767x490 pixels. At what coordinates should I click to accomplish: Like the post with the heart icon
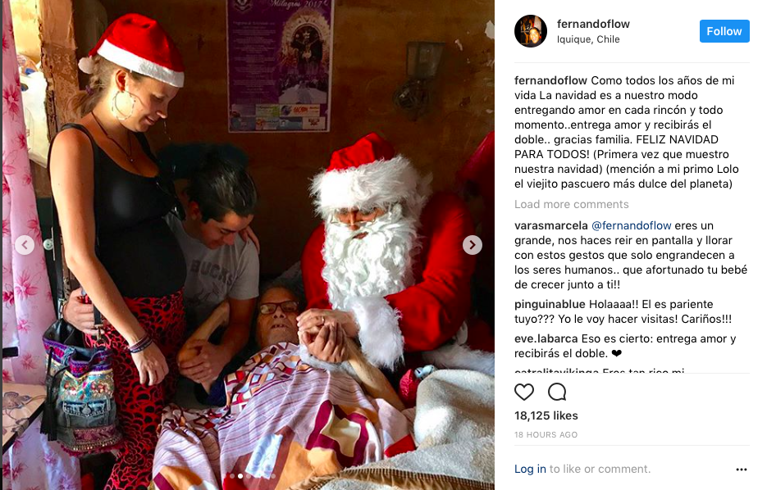pos(524,392)
